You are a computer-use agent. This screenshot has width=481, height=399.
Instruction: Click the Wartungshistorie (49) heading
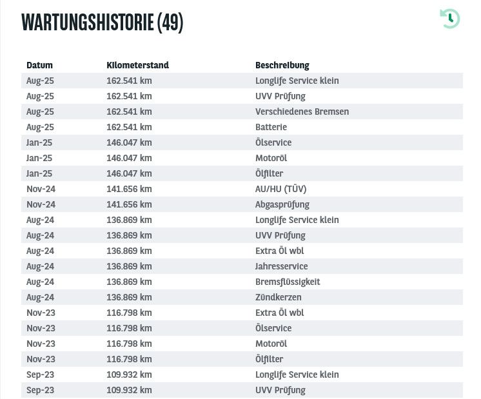click(x=103, y=23)
